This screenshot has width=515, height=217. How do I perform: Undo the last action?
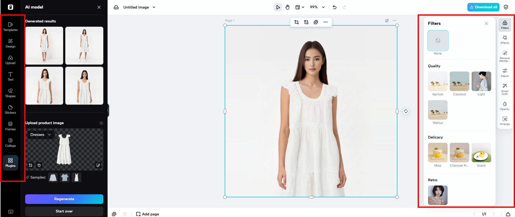coord(335,7)
